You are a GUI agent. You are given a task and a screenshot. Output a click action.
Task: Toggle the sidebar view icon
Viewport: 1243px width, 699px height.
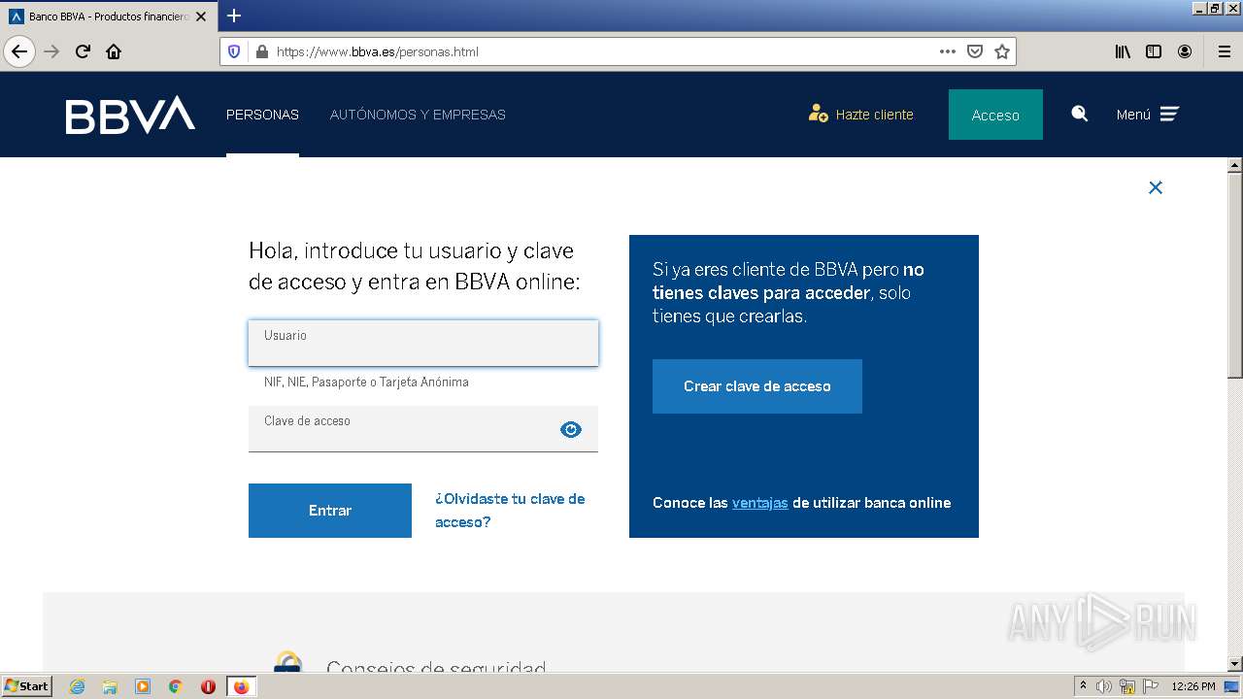(1154, 51)
